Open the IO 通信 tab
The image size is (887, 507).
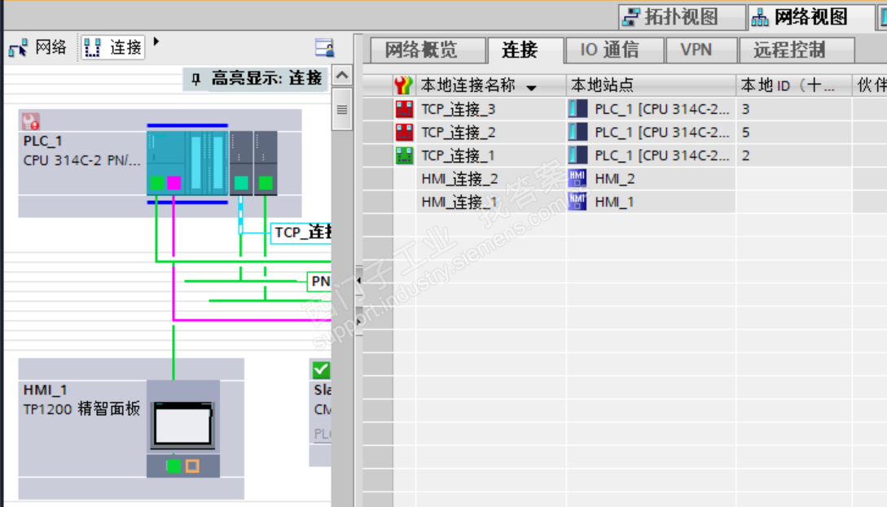[614, 50]
